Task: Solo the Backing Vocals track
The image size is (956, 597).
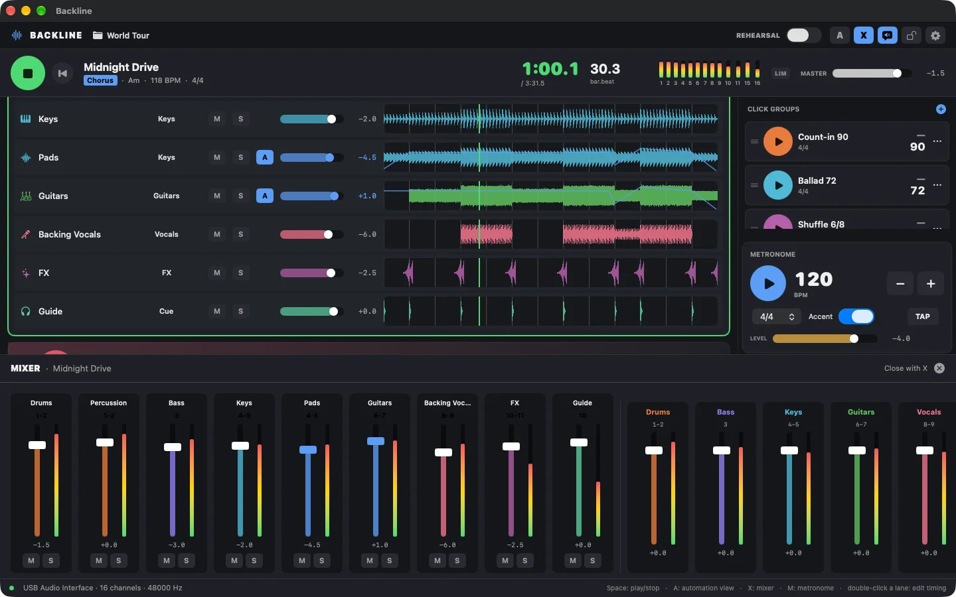Action: point(241,234)
